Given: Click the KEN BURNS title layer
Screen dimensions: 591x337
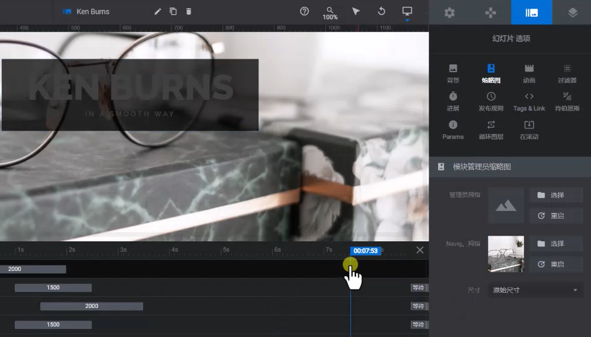Looking at the screenshot, I should [131, 88].
